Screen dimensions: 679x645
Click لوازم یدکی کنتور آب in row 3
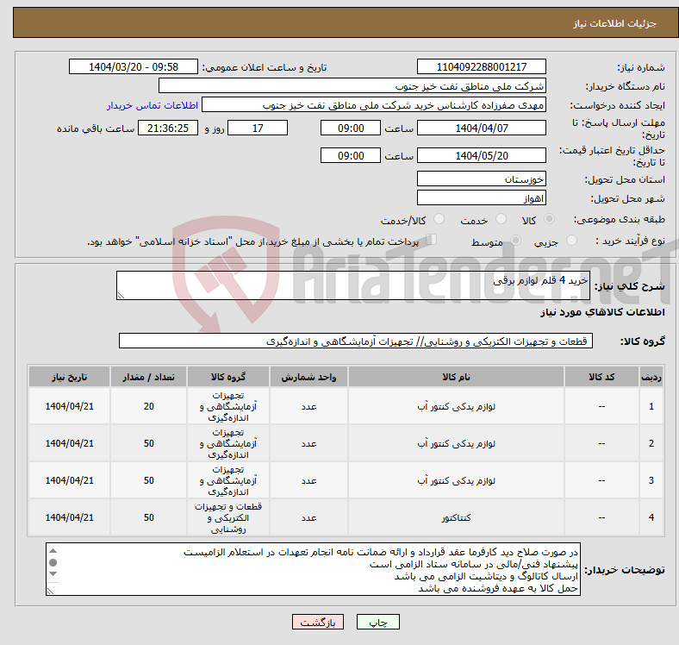[x=456, y=480]
